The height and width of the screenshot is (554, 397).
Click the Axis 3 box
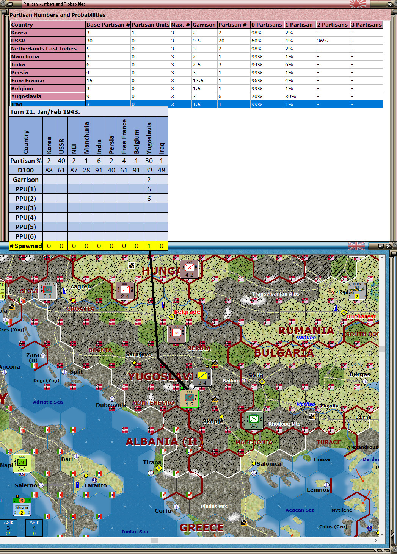tap(8, 528)
